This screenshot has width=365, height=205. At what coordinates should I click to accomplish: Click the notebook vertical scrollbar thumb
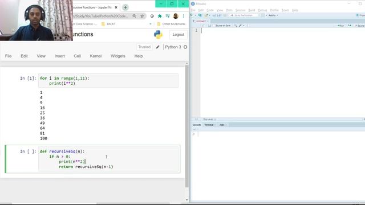(x=186, y=126)
